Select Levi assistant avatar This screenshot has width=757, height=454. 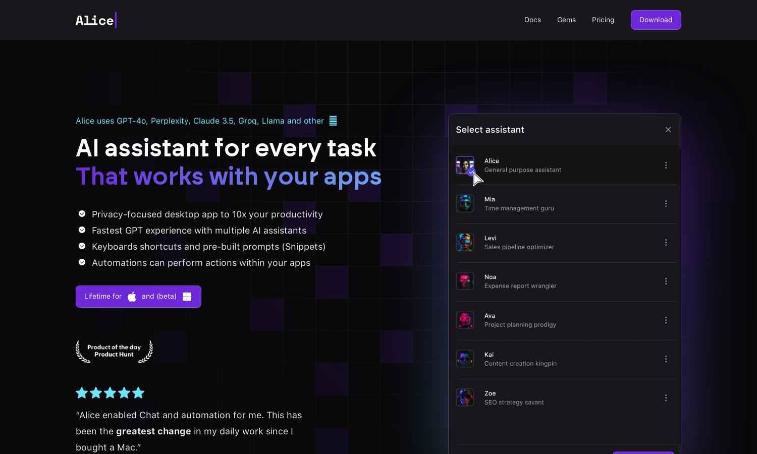click(x=465, y=243)
